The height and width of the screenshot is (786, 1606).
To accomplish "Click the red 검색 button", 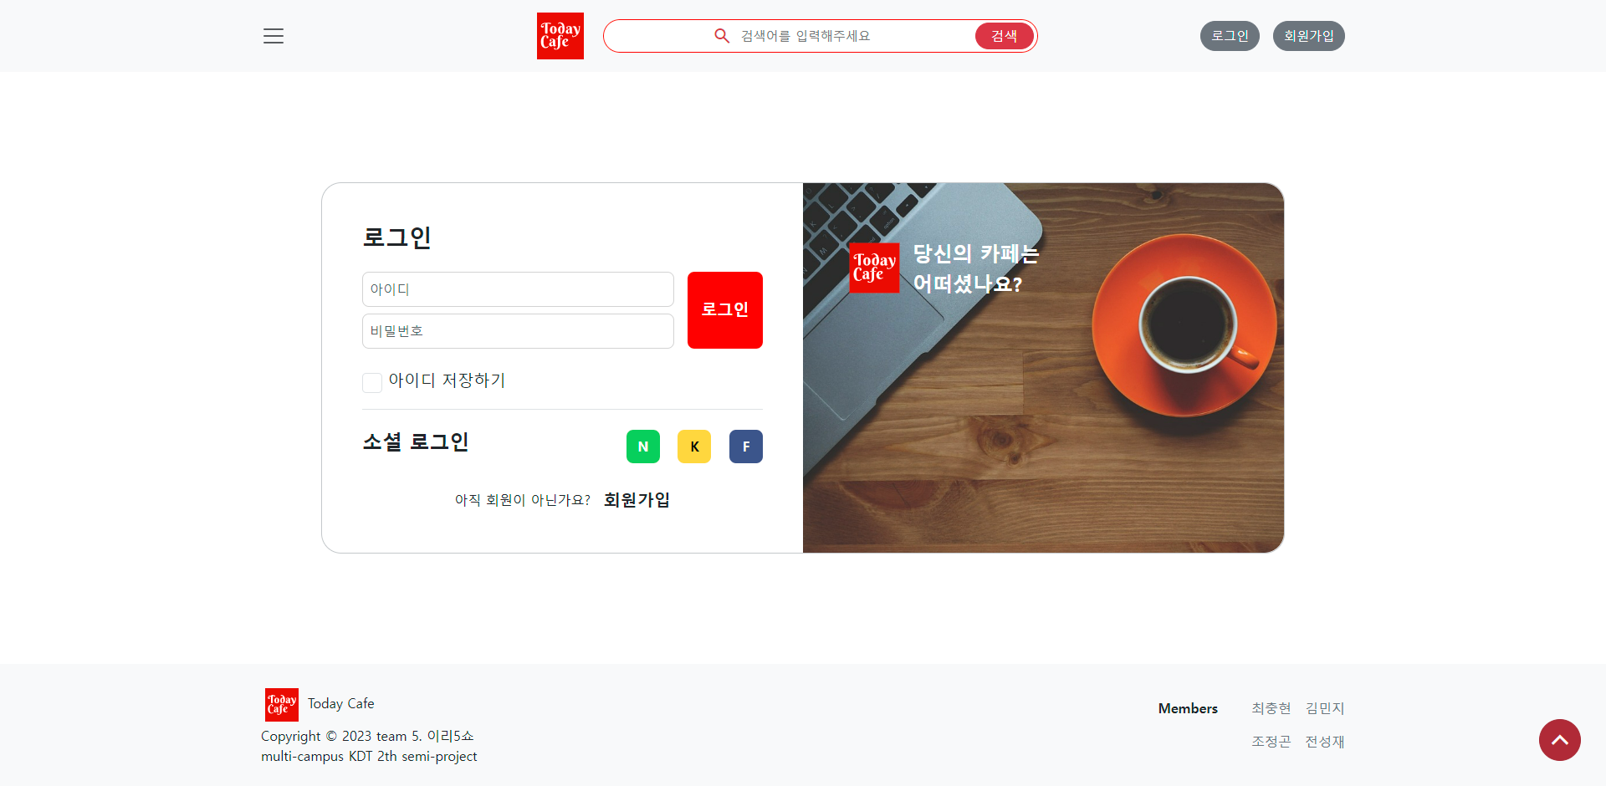I will tap(1005, 36).
